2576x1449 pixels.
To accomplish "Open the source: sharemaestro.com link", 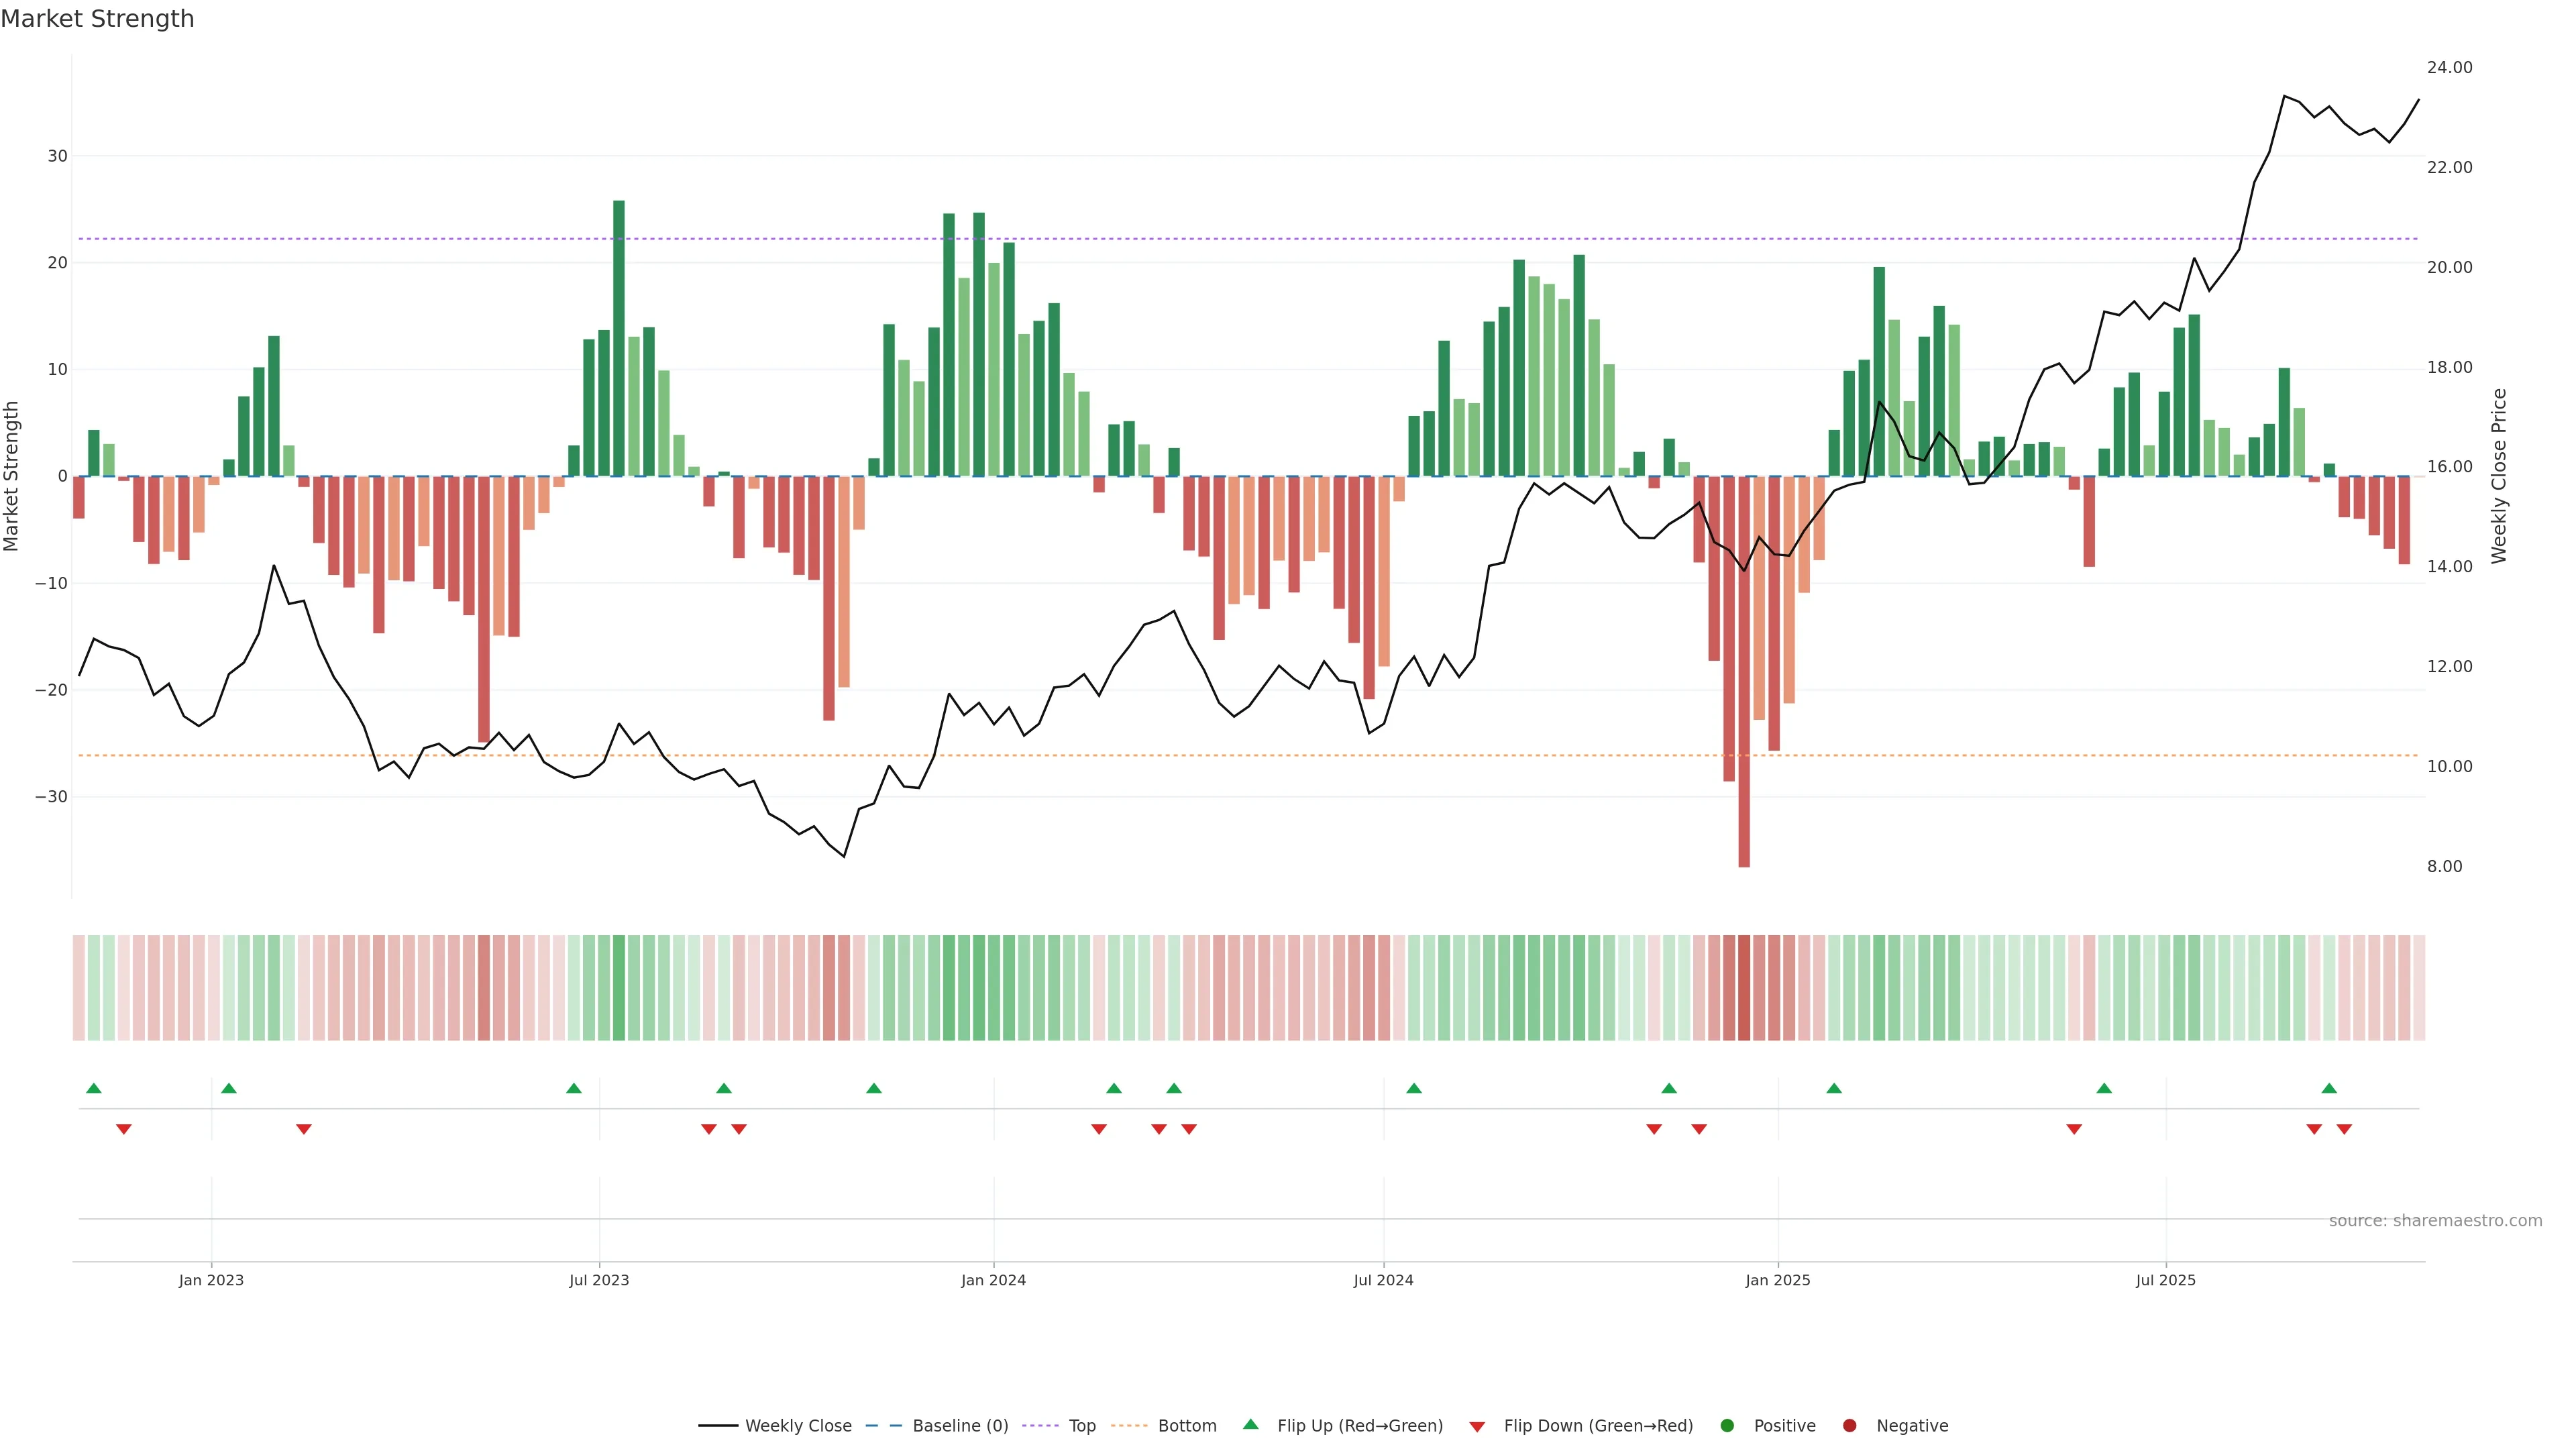I will 2435,1220.
